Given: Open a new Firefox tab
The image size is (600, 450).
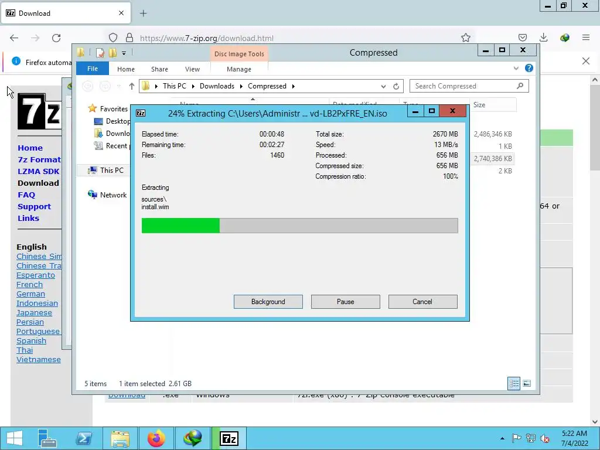Looking at the screenshot, I should tap(143, 13).
